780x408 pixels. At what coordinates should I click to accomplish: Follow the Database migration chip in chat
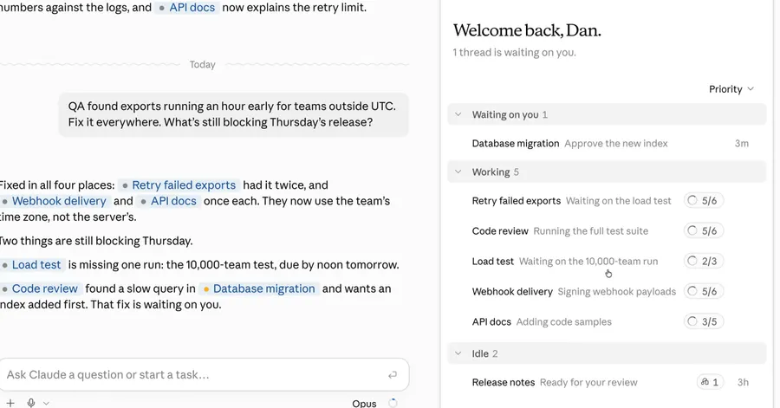(258, 288)
